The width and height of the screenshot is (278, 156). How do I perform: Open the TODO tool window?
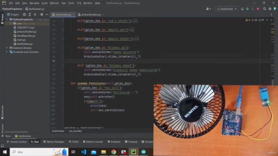click(73, 142)
